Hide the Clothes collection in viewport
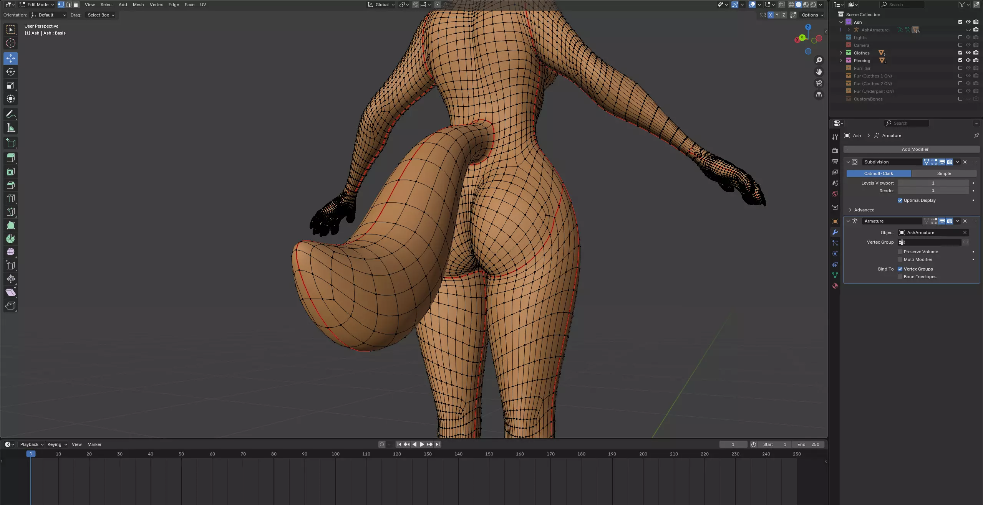This screenshot has width=983, height=505. (x=968, y=53)
